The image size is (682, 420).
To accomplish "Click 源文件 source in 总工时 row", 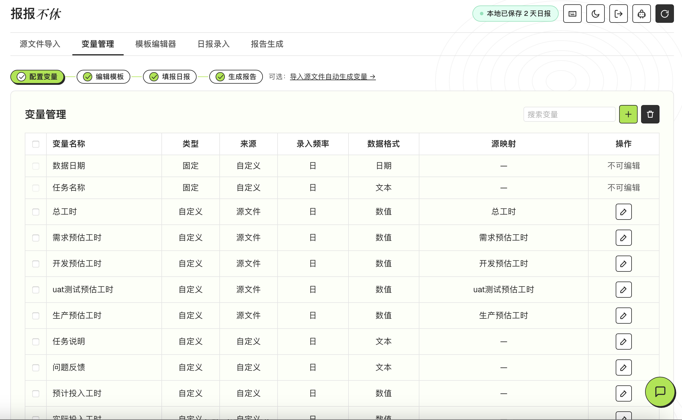I will (248, 212).
